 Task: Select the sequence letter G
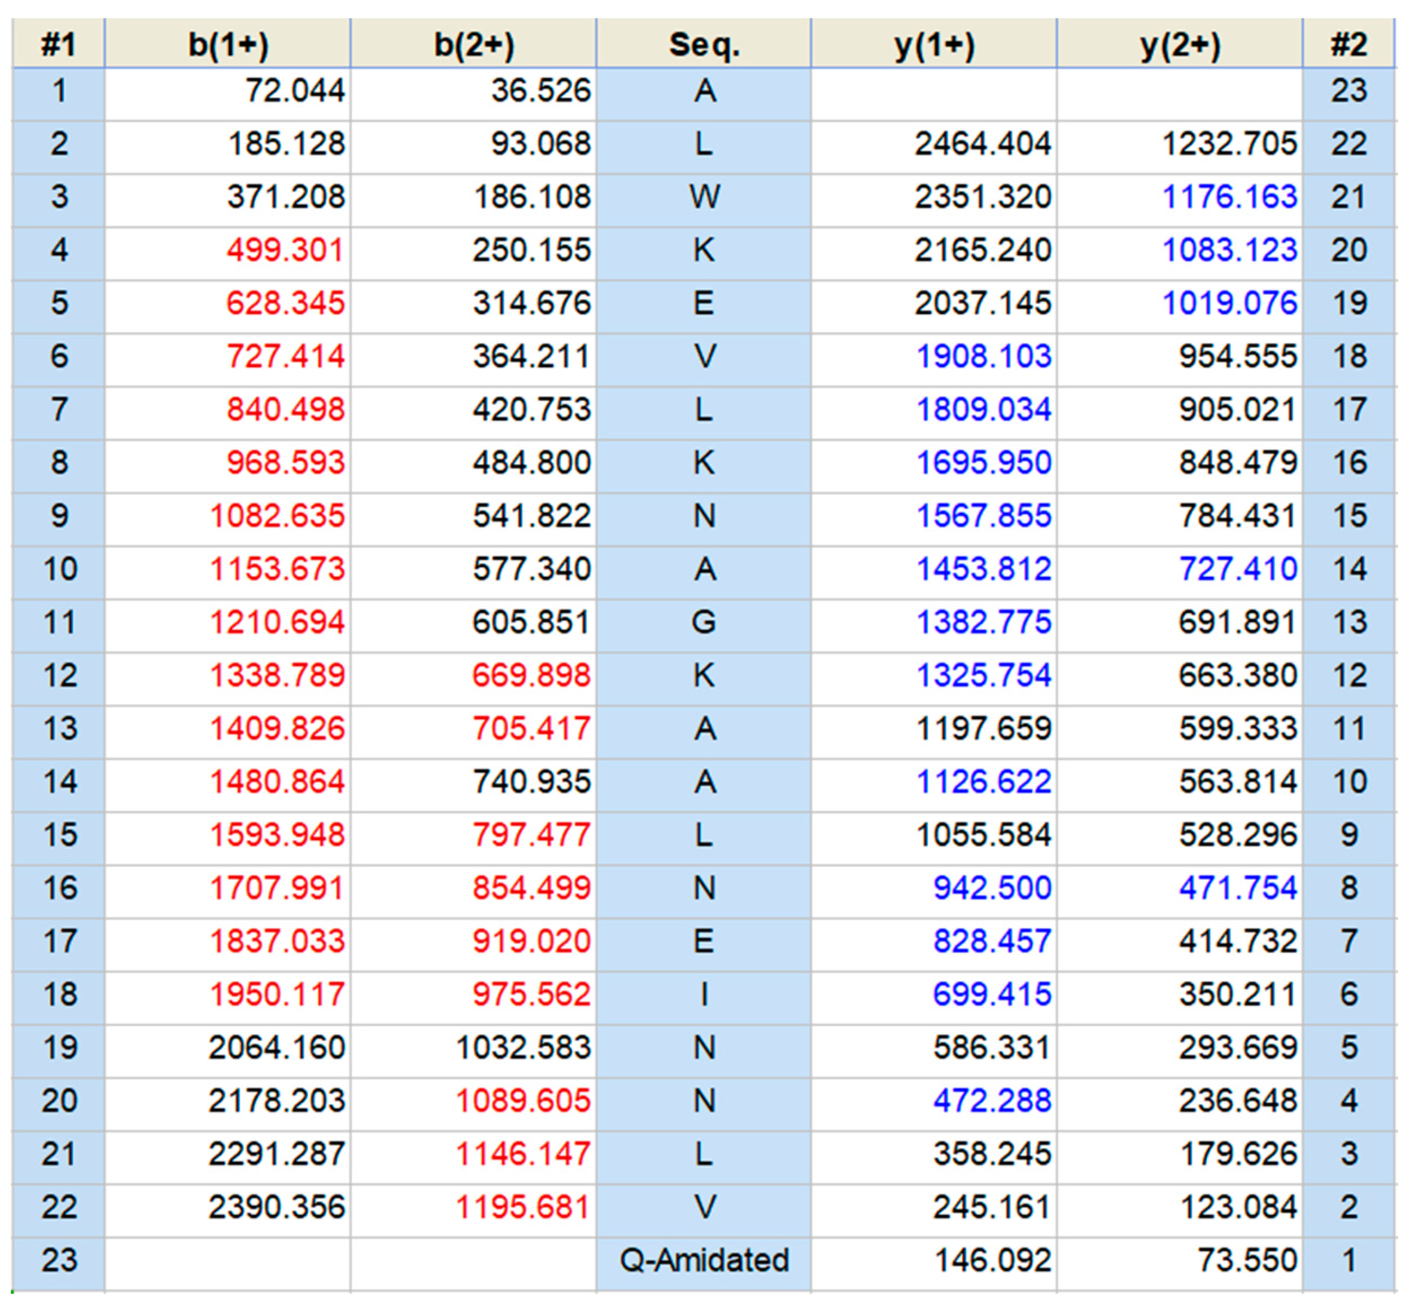click(x=704, y=622)
